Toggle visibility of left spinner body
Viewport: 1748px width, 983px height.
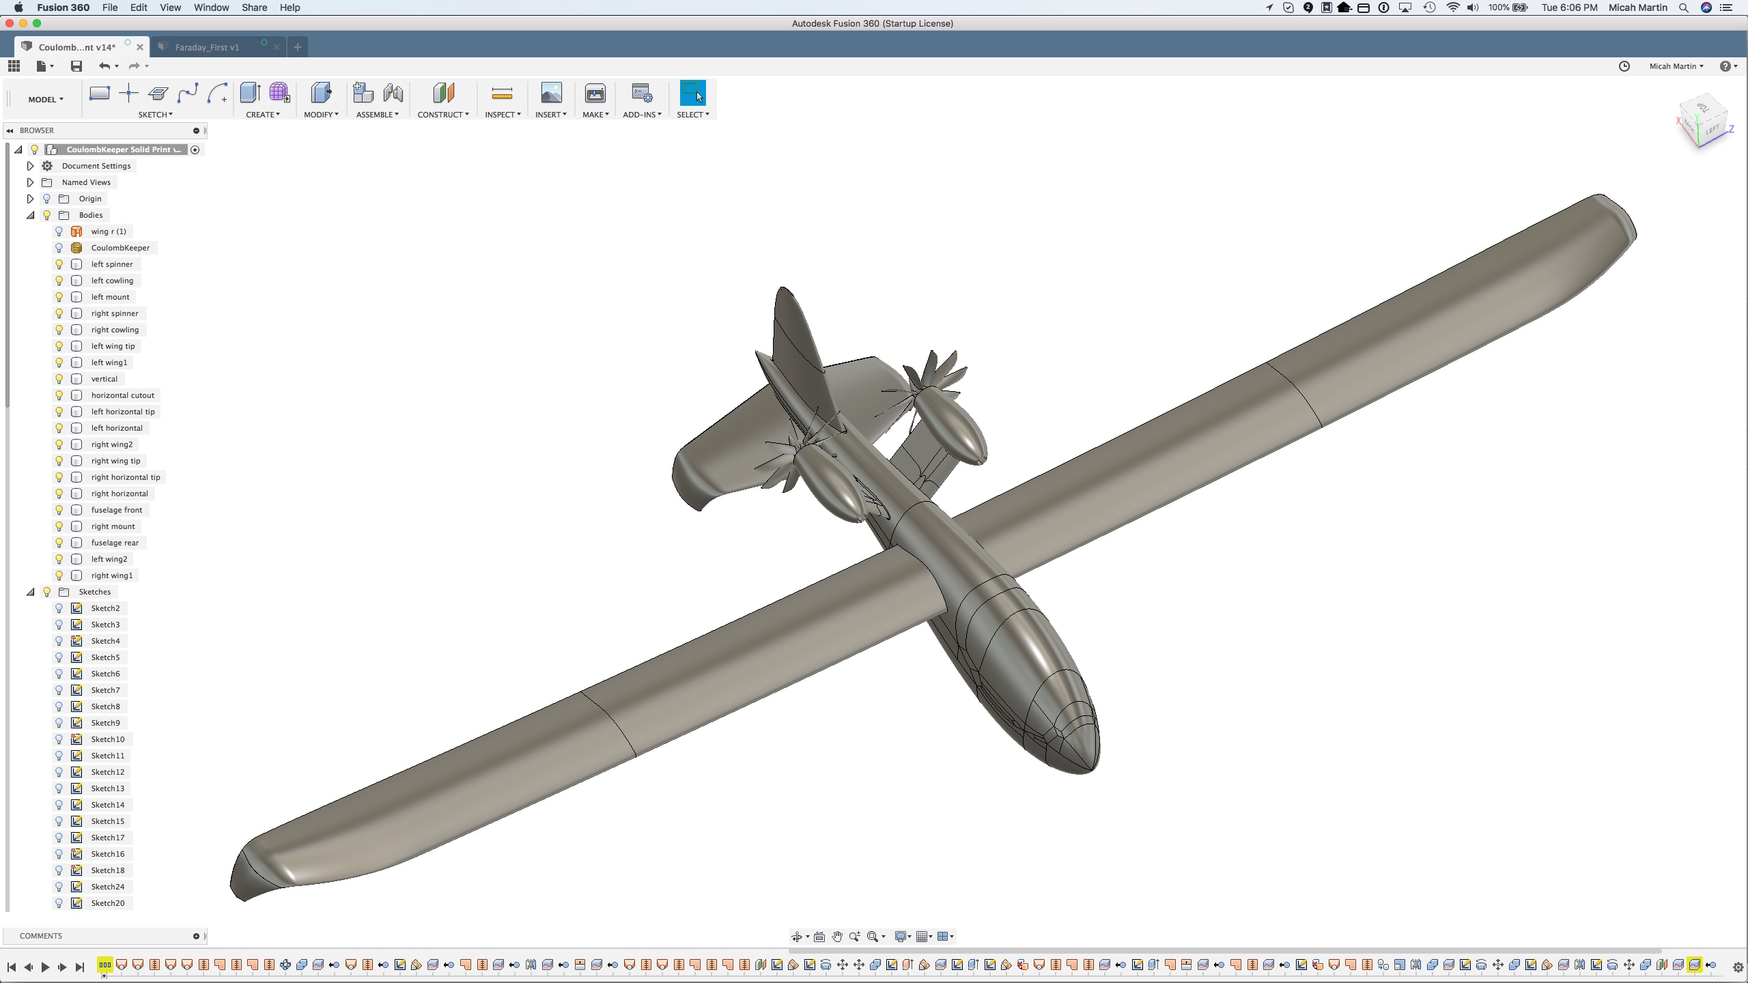59,264
